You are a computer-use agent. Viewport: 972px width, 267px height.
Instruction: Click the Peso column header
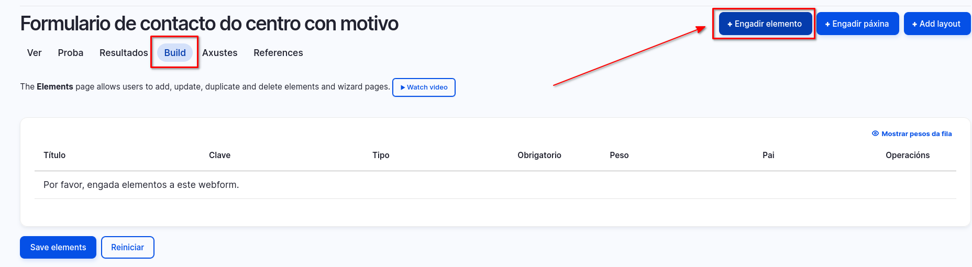click(619, 155)
